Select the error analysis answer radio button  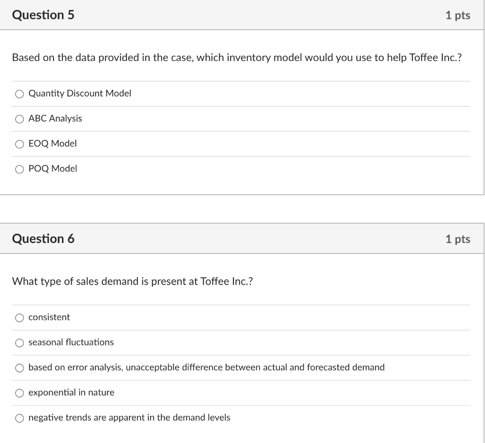(19, 368)
